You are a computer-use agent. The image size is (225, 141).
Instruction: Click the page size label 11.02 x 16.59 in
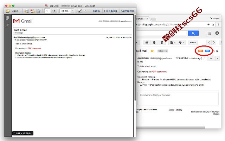(22, 133)
